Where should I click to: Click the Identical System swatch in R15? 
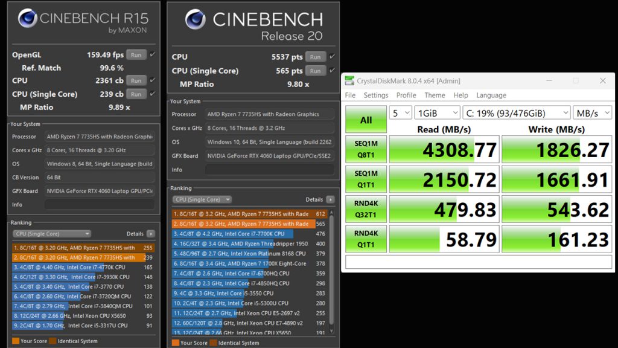[53, 341]
